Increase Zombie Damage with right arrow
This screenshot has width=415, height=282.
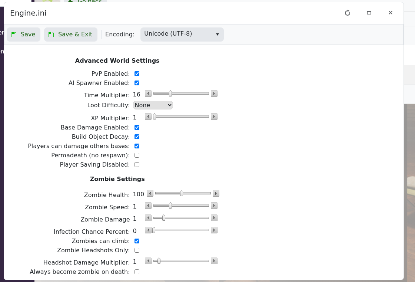(214, 218)
